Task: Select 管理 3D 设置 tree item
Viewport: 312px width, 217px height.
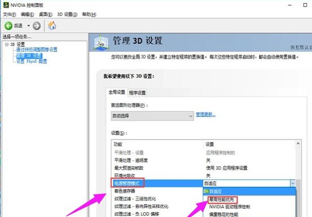Action: 29,56
